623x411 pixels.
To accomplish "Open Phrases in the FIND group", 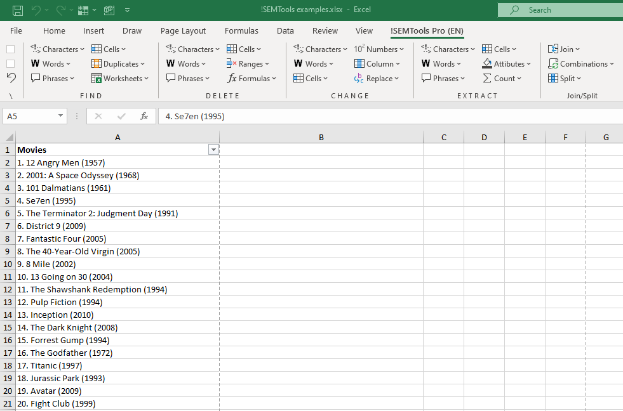I will [53, 79].
